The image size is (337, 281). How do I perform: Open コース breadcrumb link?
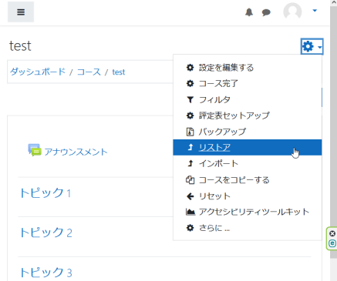coord(89,72)
